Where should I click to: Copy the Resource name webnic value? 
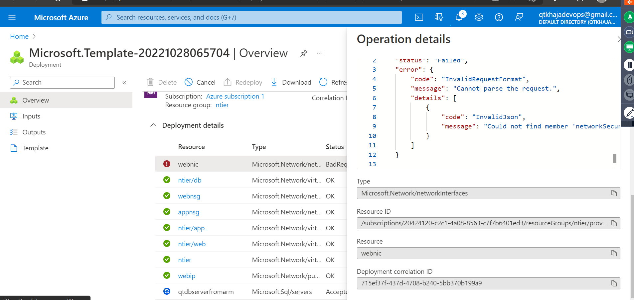click(614, 253)
